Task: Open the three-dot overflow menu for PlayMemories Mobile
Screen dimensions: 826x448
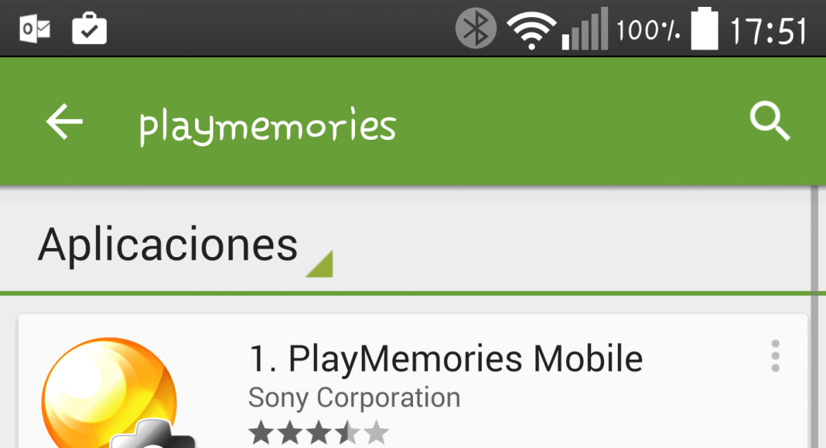Action: click(x=775, y=356)
